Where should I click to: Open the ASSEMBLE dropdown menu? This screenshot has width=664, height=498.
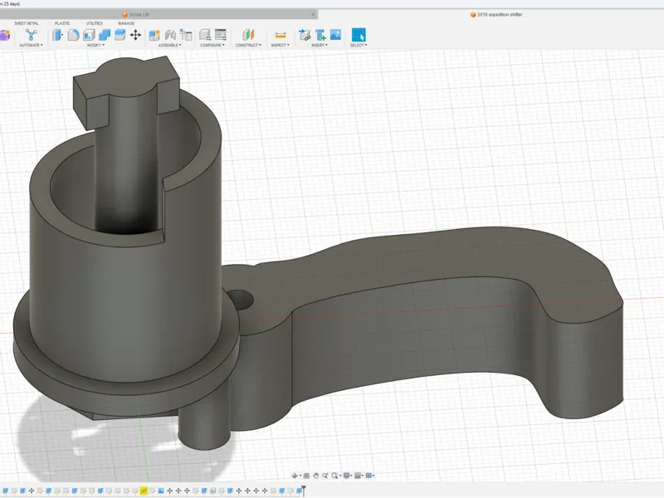point(170,45)
